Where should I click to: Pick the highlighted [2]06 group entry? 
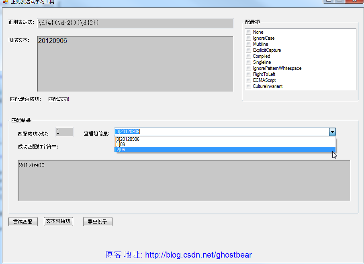[225, 150]
